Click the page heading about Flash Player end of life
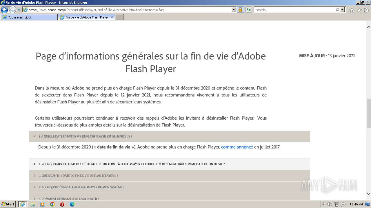371x208 pixels. [151, 62]
